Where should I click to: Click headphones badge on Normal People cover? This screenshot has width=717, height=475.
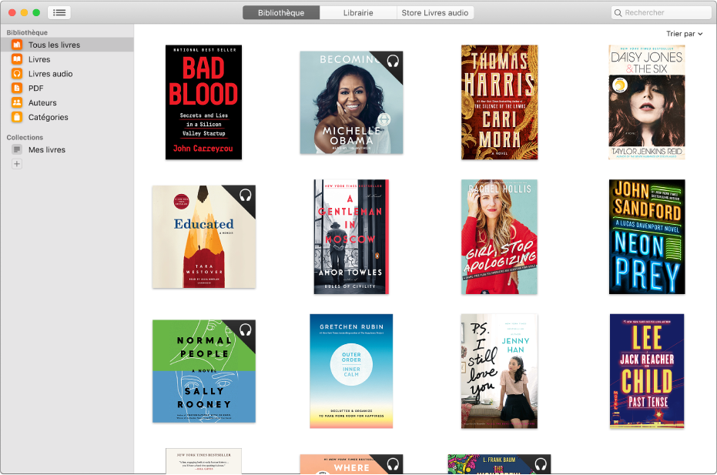[246, 329]
